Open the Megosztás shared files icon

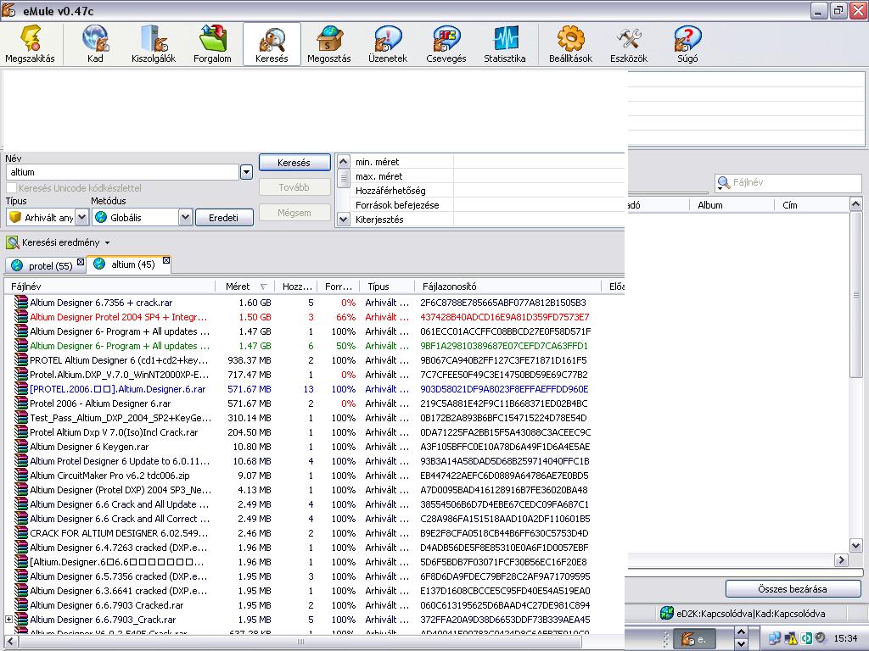(x=329, y=44)
